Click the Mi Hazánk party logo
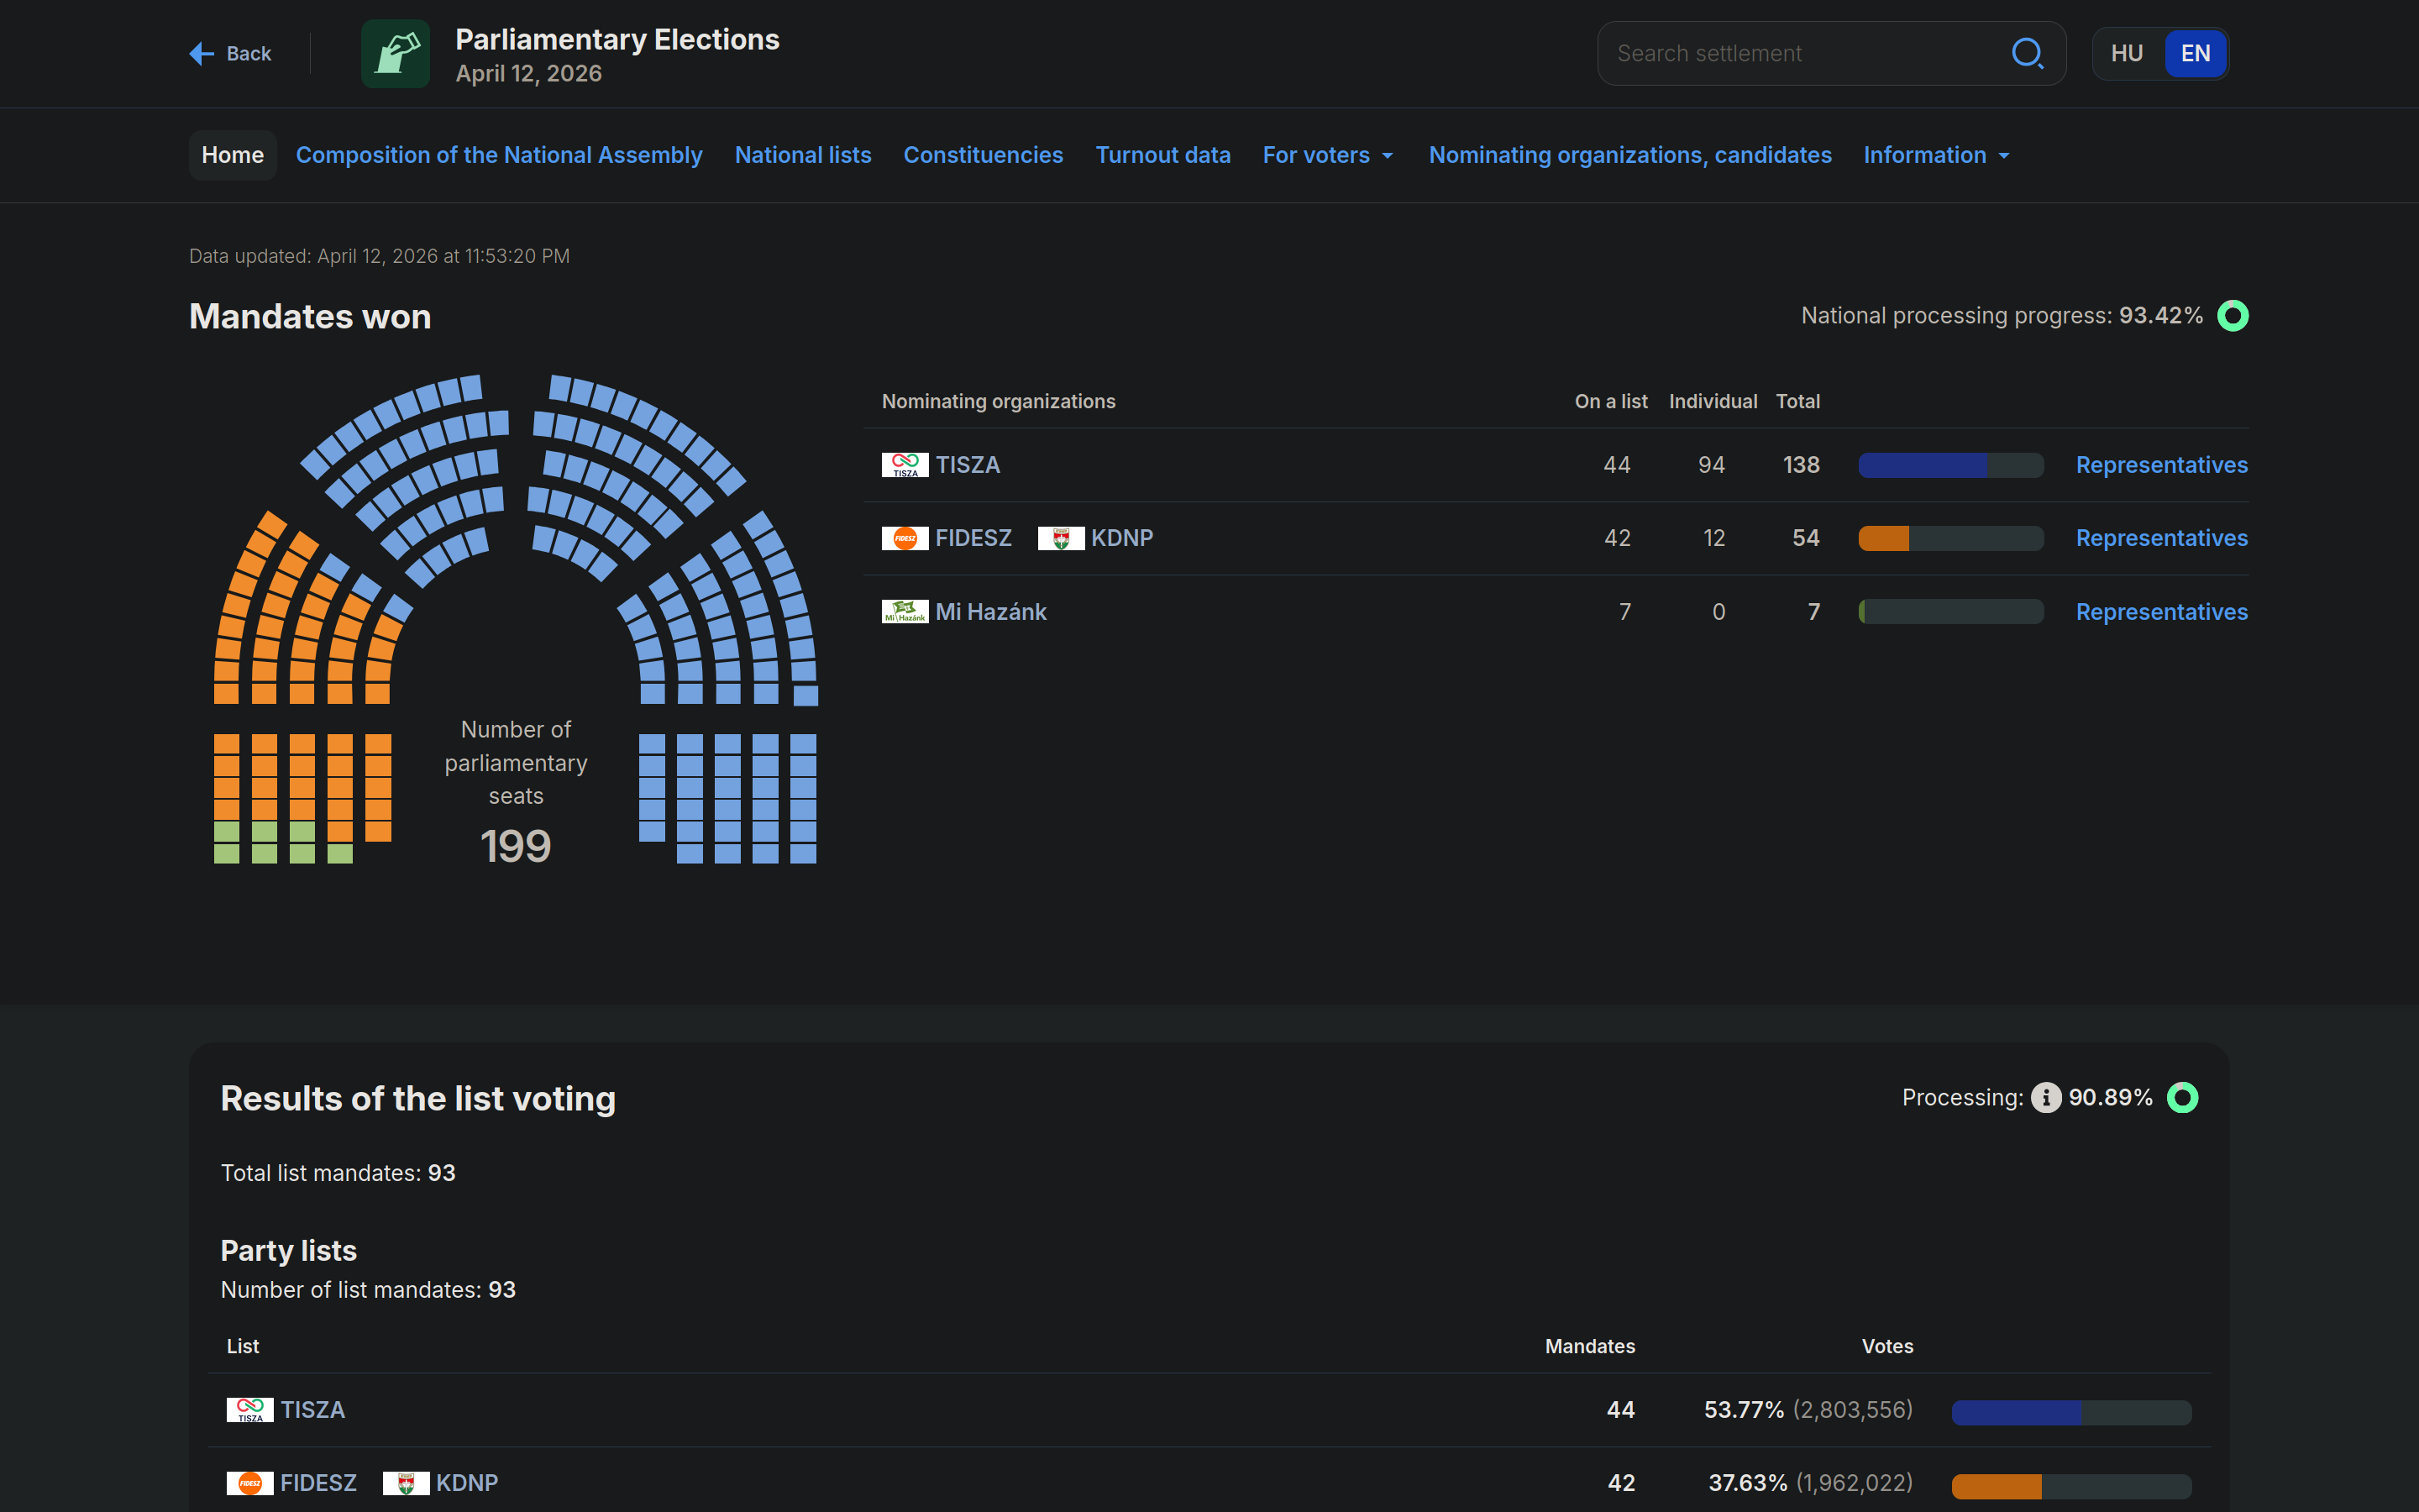Viewport: 2419px width, 1512px height. click(x=905, y=611)
